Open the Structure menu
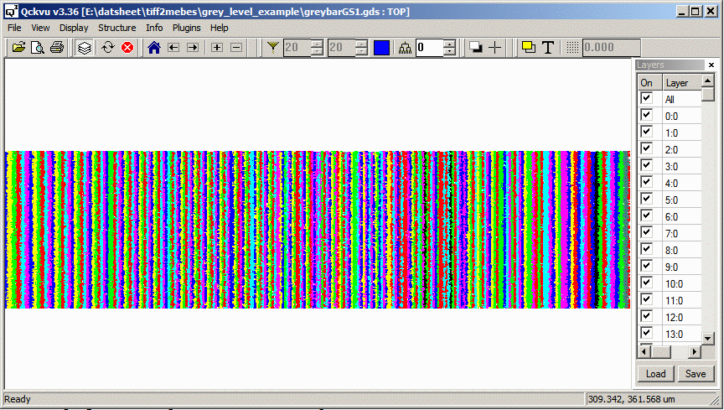This screenshot has height=410, width=724. (x=116, y=28)
